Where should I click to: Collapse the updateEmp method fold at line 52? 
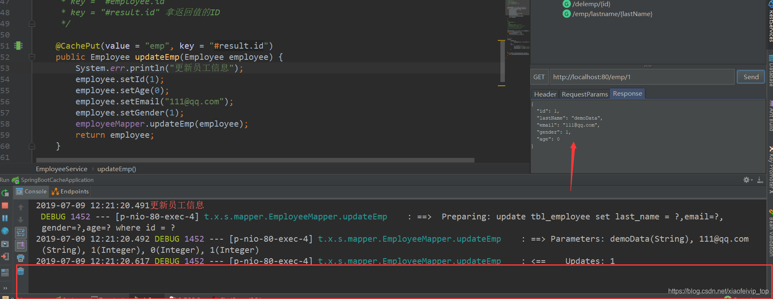(32, 57)
